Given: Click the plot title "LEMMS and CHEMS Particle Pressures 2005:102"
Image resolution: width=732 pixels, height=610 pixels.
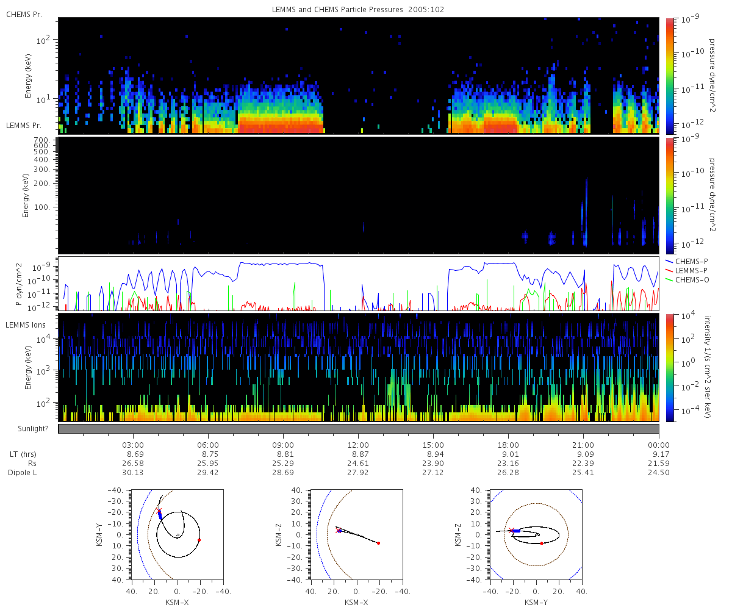Looking at the screenshot, I should (x=359, y=10).
